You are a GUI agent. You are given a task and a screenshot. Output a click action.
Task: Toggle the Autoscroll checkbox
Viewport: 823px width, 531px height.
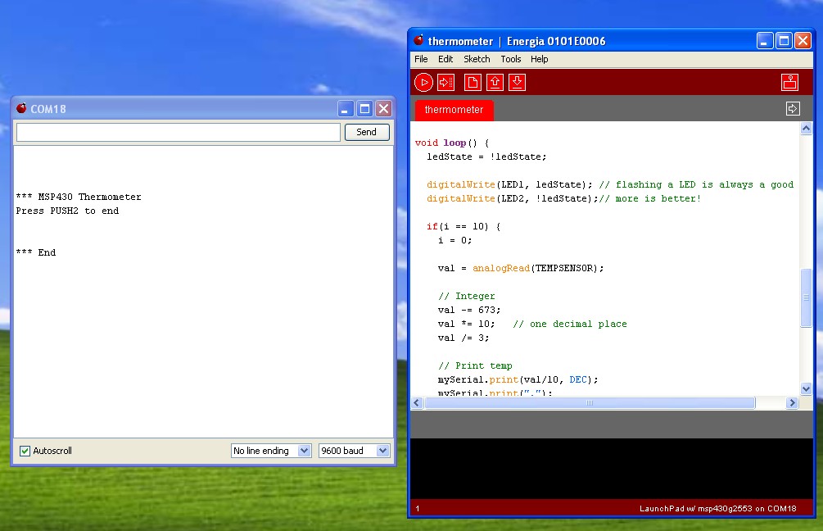tap(25, 451)
